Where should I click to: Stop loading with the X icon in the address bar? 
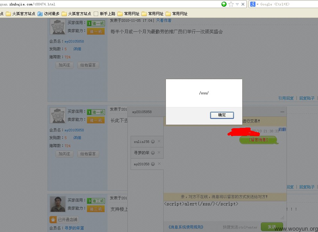243,4
